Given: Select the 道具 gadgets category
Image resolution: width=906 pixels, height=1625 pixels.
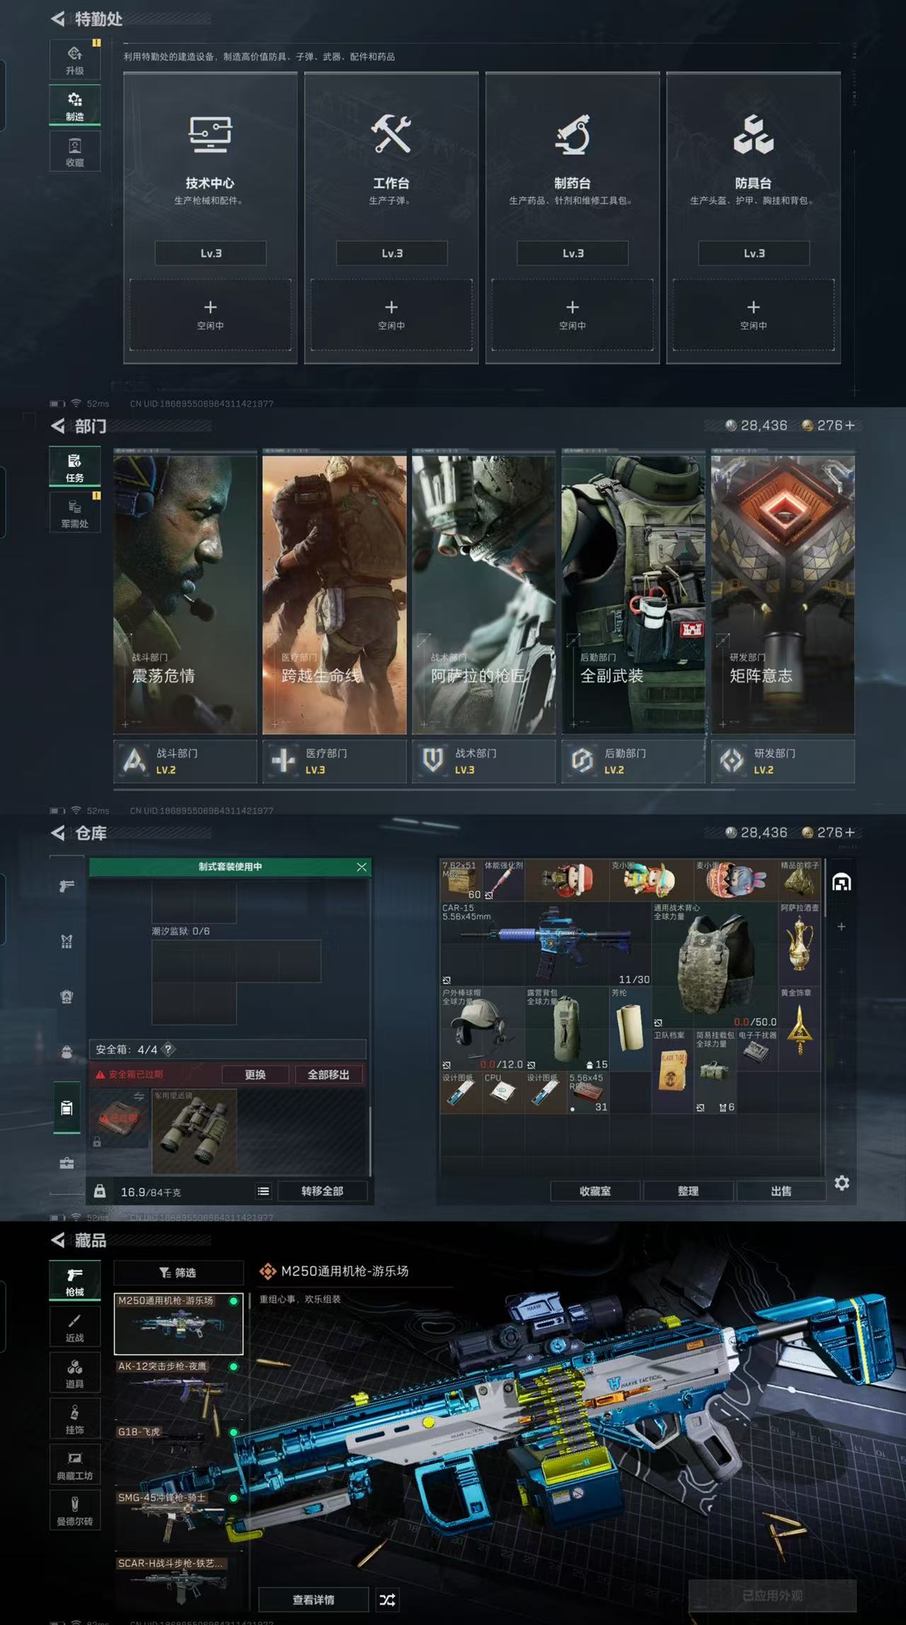Looking at the screenshot, I should [75, 1372].
